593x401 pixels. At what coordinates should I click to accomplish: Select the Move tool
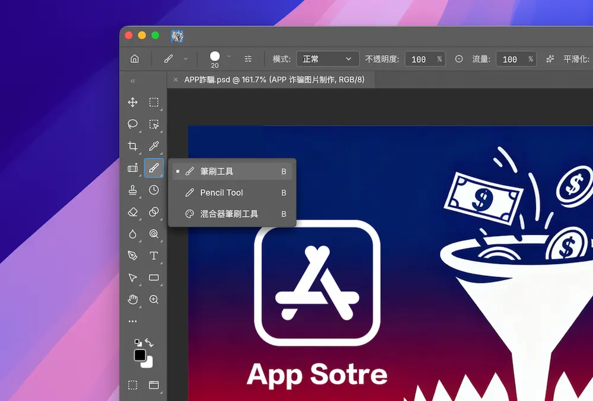pos(132,103)
